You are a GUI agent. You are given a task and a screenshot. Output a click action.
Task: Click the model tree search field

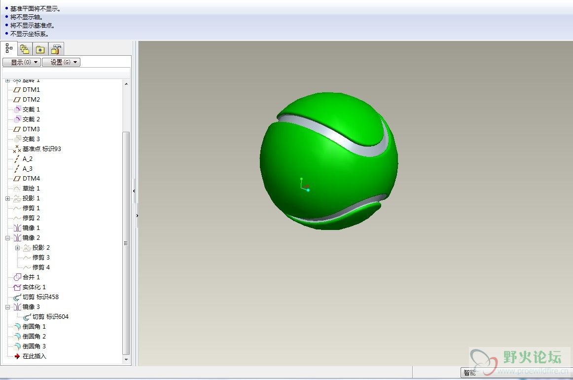66,73
